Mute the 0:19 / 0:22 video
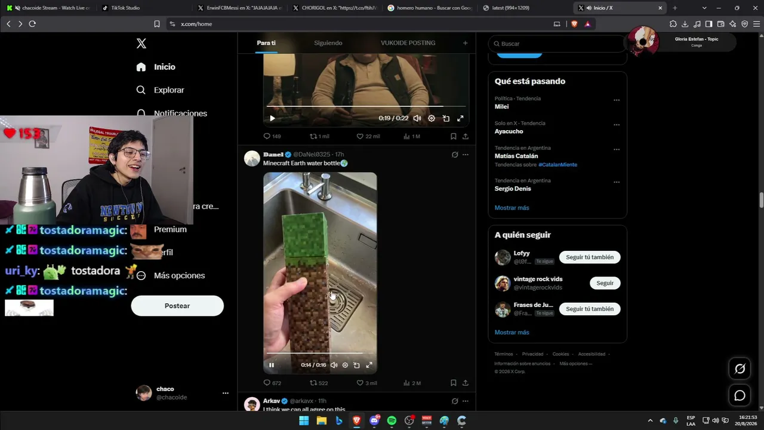764x430 pixels. point(417,118)
